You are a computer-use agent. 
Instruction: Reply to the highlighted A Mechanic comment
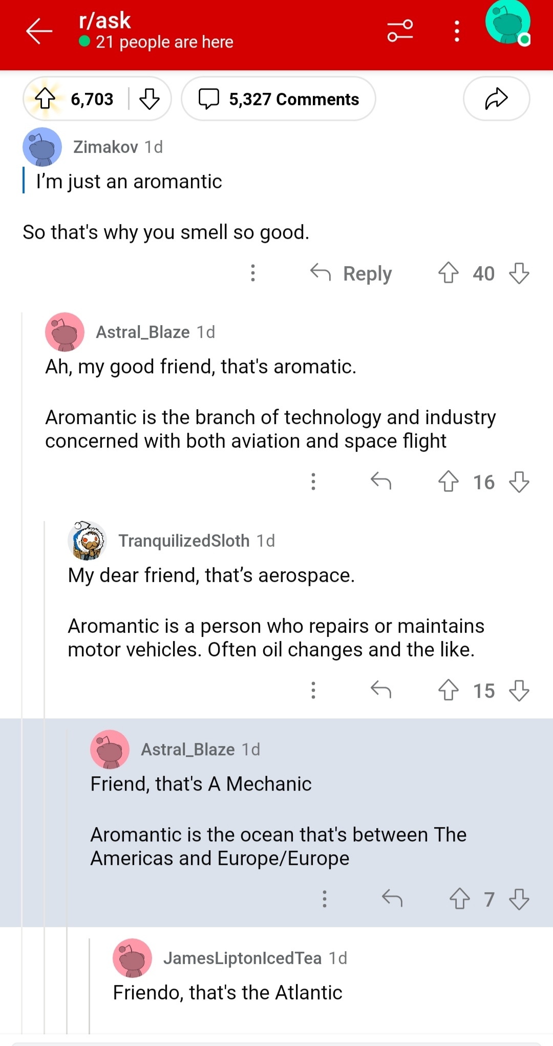[392, 899]
